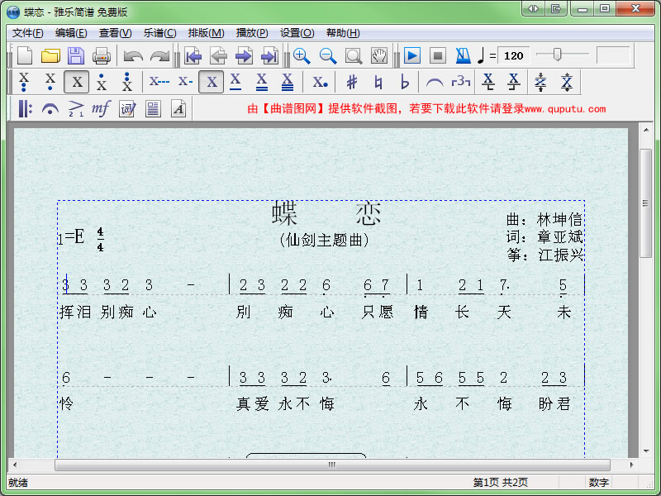
Task: Open the 文件(F) menu
Action: coord(28,33)
